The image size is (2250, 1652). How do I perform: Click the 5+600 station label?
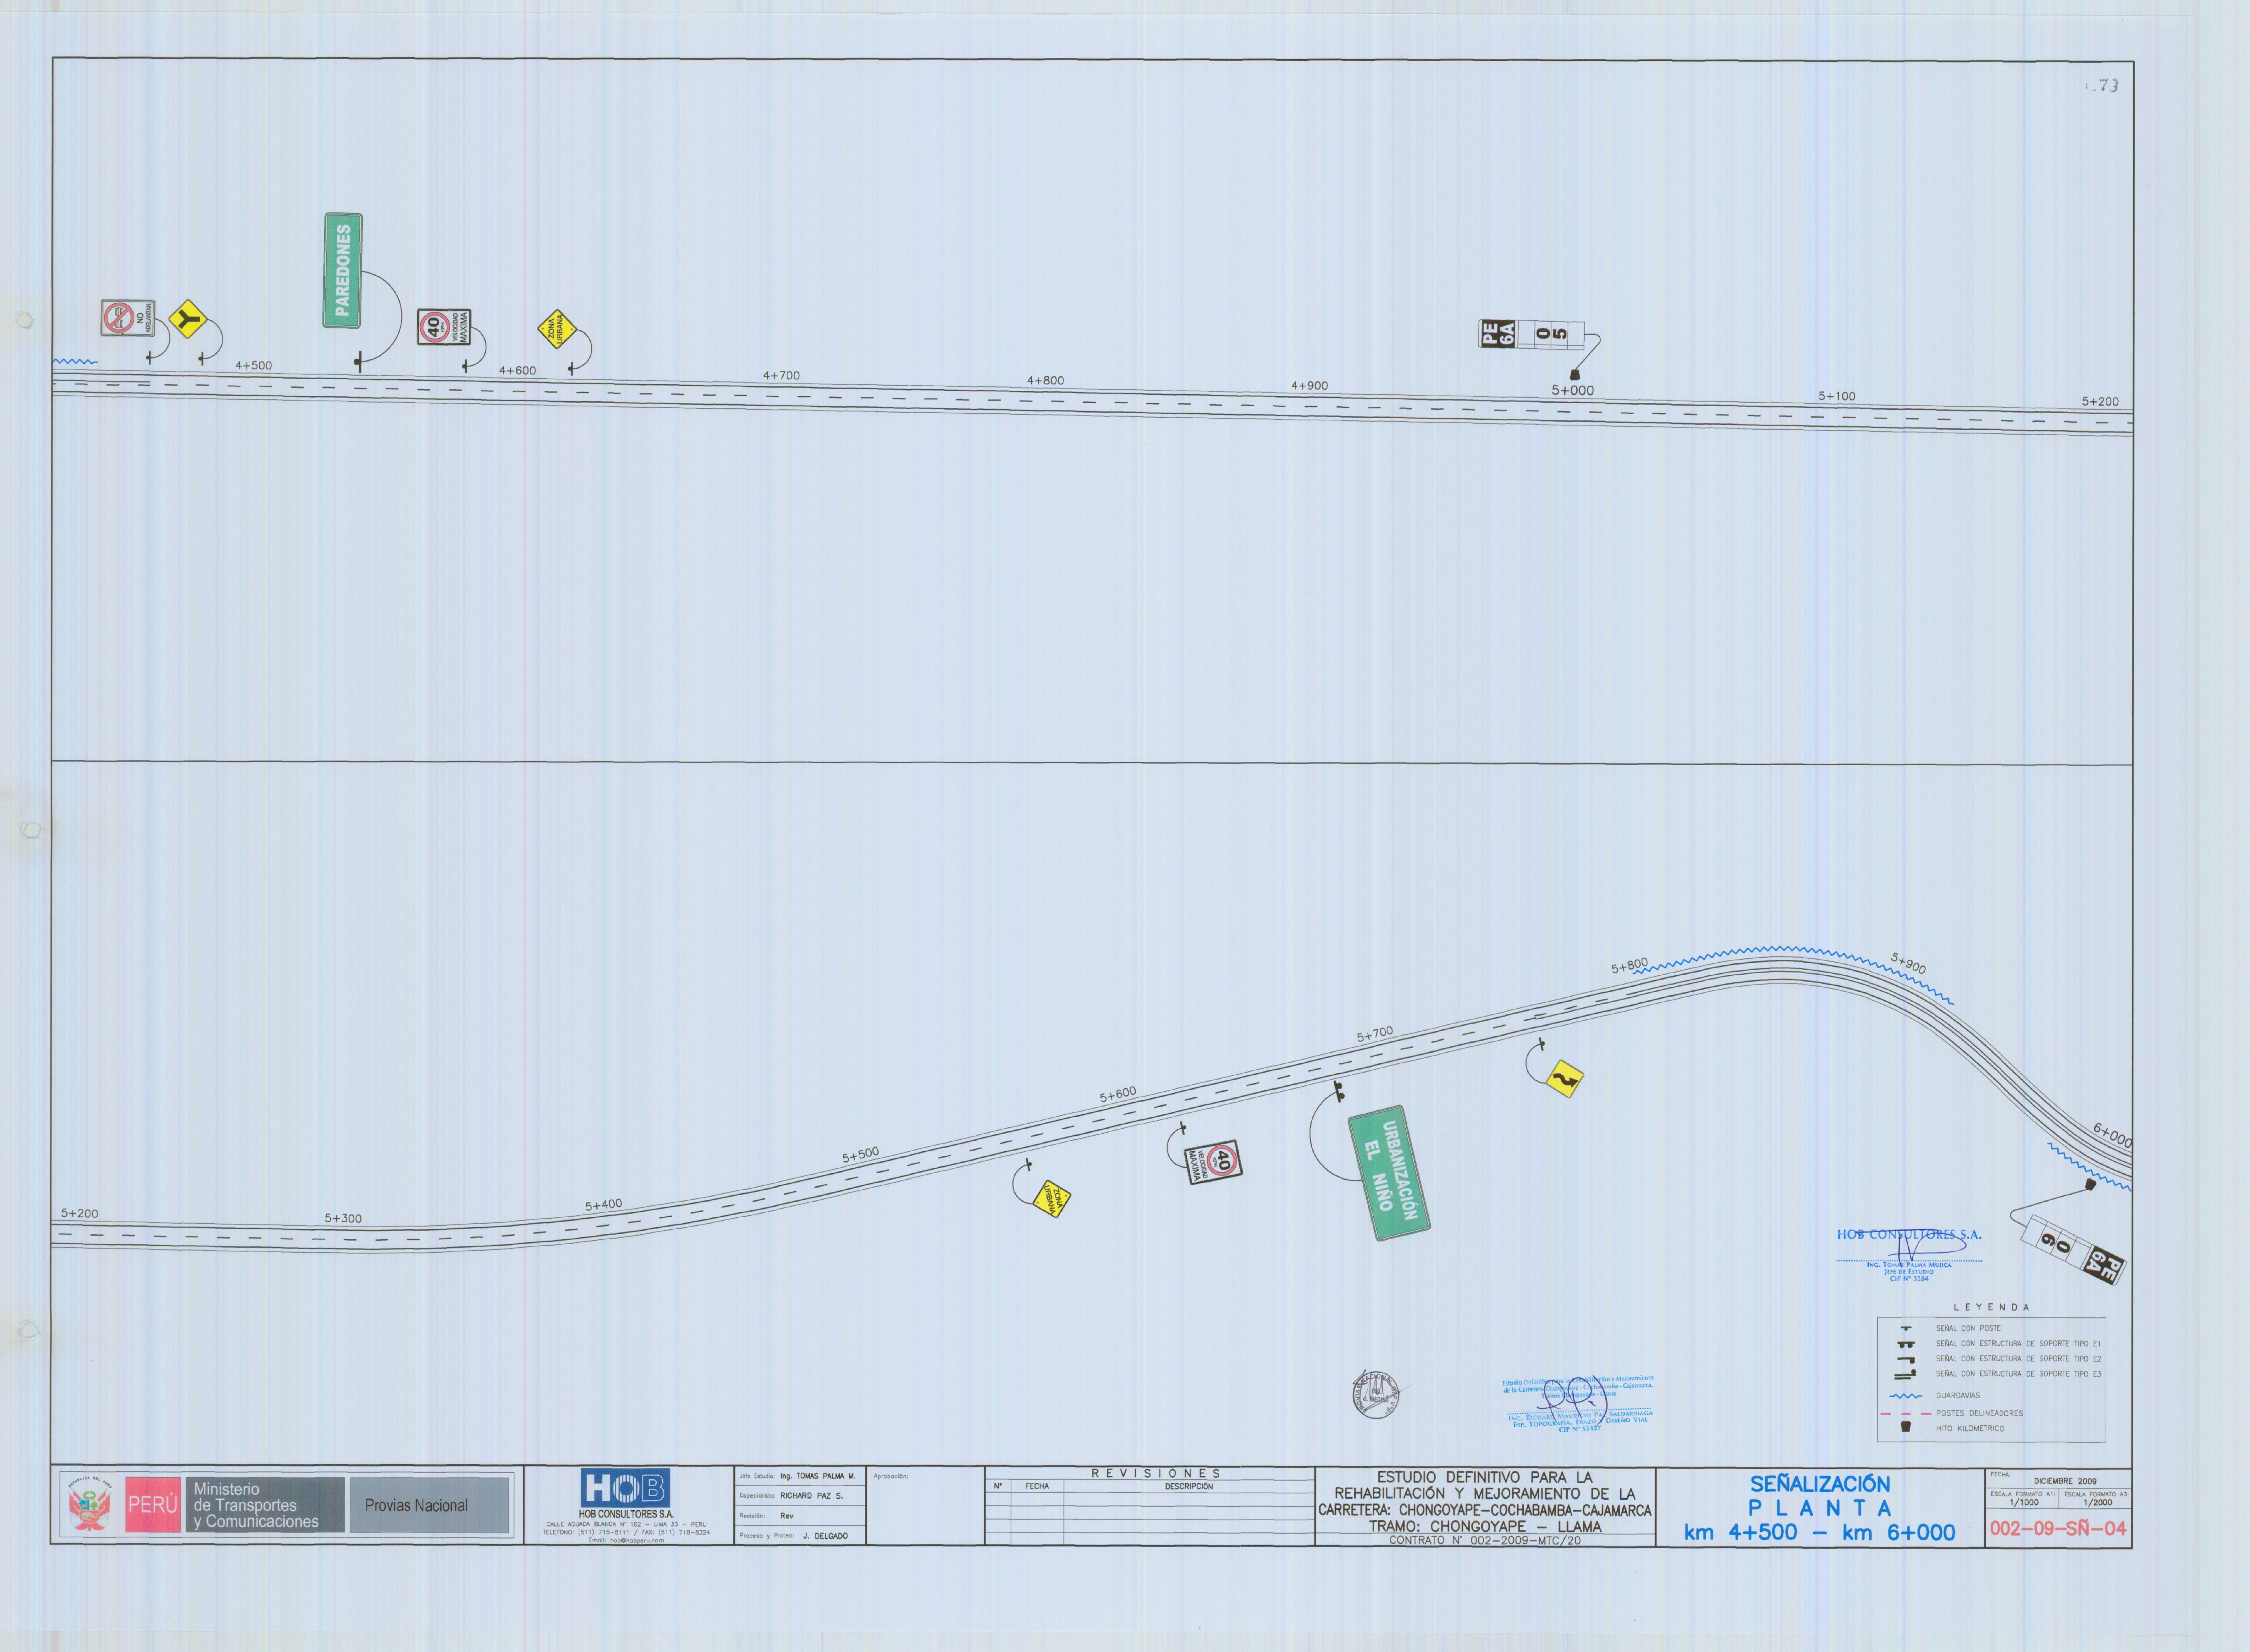(1118, 1094)
